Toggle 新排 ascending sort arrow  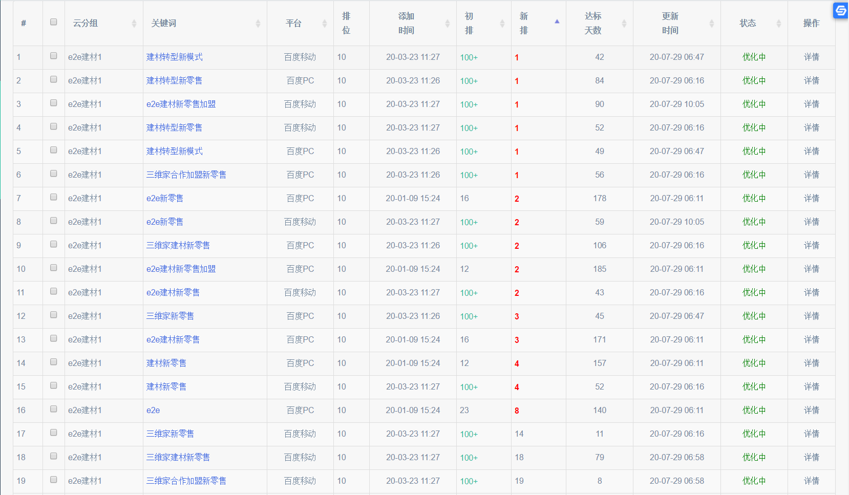click(x=557, y=21)
